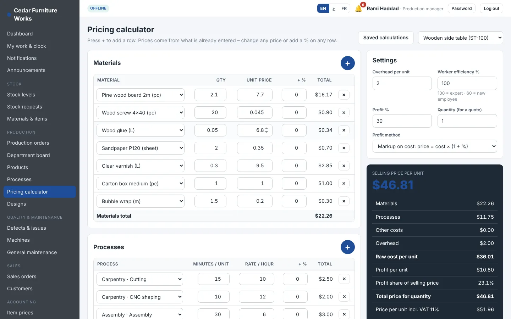This screenshot has height=319, width=511.
Task: Edit the Overhead per unit field
Action: coord(402,83)
